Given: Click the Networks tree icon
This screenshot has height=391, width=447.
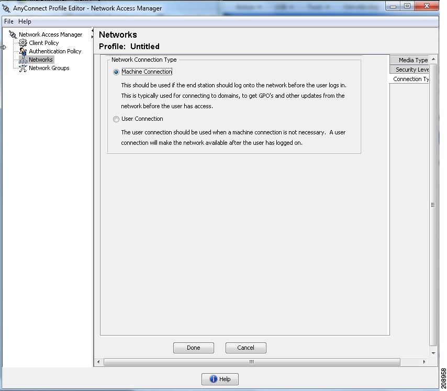Looking at the screenshot, I should [x=23, y=60].
